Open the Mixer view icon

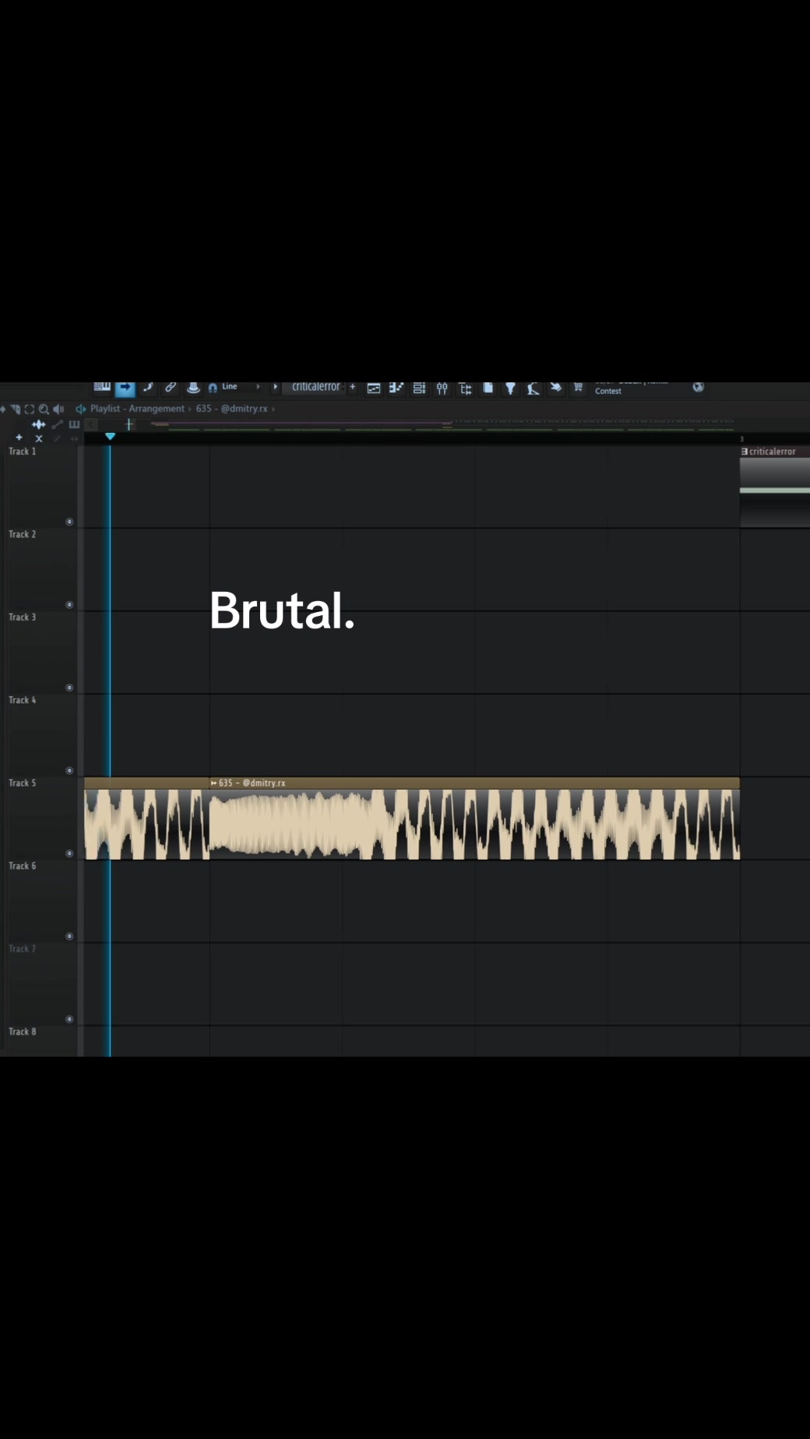pos(442,388)
